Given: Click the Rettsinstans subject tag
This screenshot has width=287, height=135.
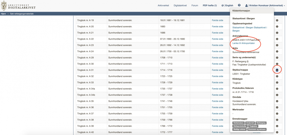Looking at the screenshot, I should [238, 123].
